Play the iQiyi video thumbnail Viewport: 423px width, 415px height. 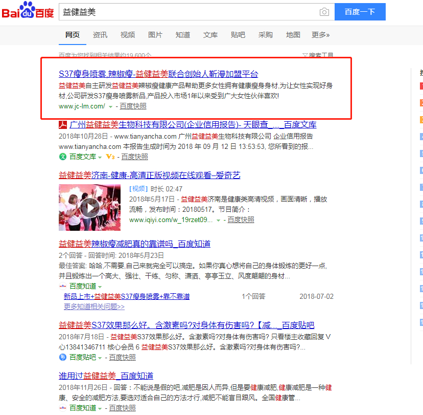[89, 208]
